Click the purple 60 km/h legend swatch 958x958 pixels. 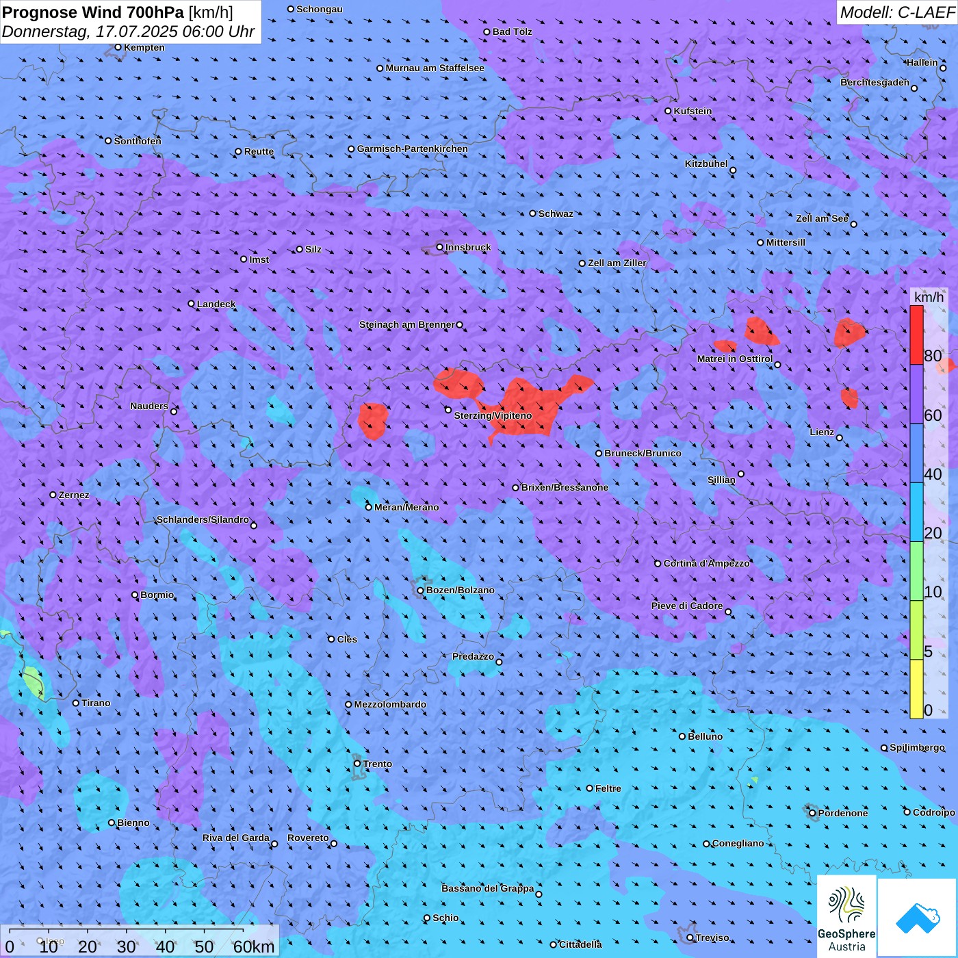coord(916,394)
